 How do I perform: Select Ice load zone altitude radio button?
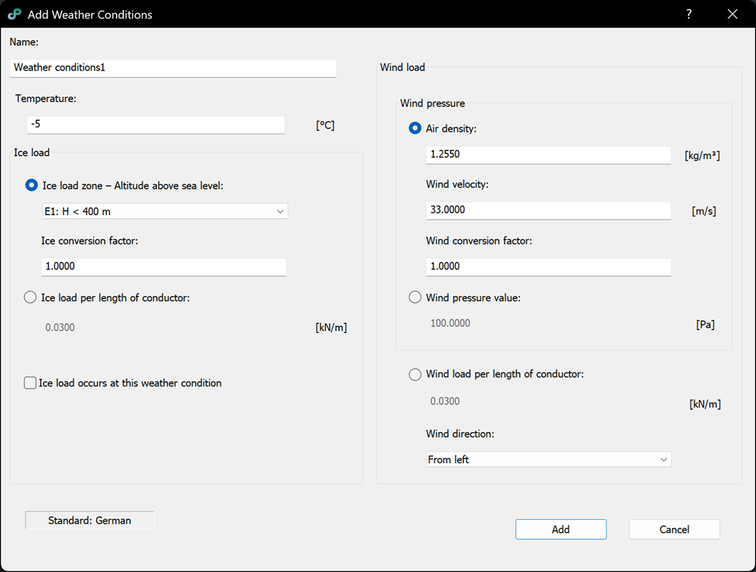[x=31, y=185]
